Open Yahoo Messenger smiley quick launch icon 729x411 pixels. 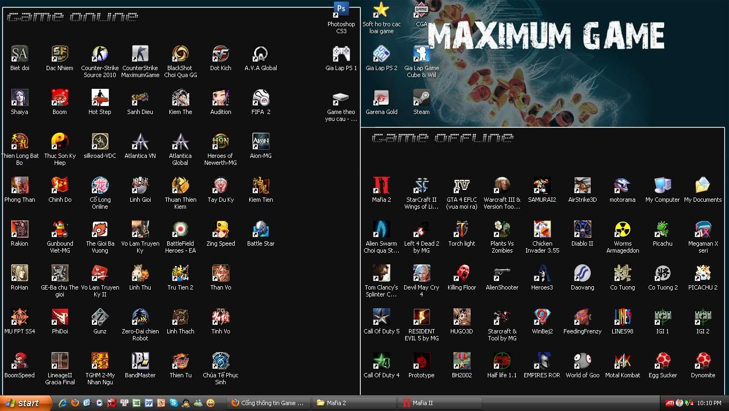211,403
